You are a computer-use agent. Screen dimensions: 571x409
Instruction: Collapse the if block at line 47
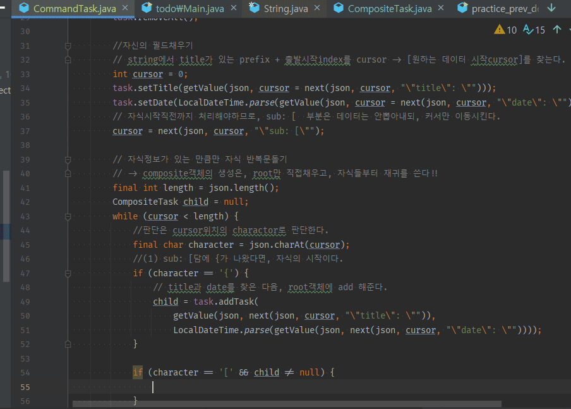point(68,273)
